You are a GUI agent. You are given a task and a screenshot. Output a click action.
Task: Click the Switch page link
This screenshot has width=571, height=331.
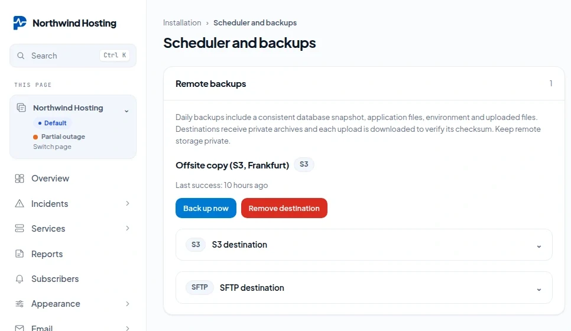(52, 147)
